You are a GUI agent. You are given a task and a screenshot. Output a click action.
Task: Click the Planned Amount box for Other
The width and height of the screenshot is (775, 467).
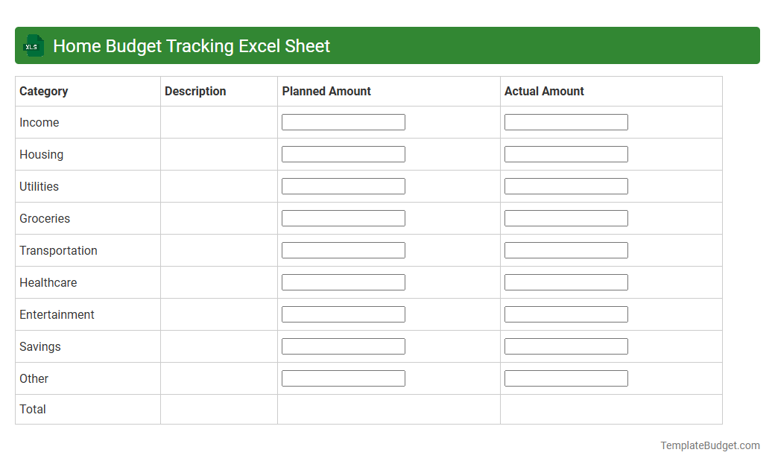(343, 378)
